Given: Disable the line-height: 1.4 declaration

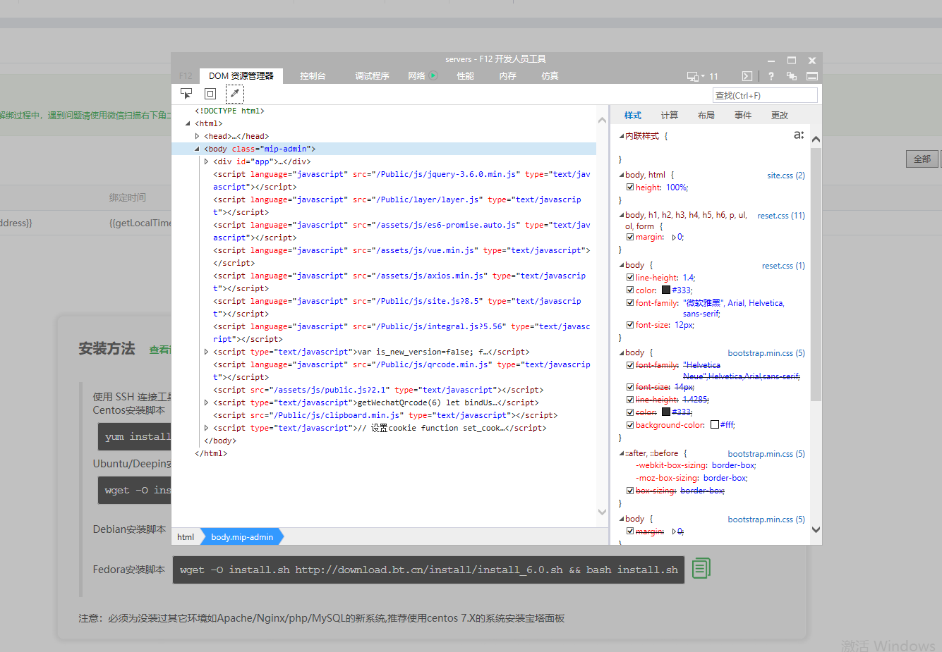Looking at the screenshot, I should [x=630, y=278].
